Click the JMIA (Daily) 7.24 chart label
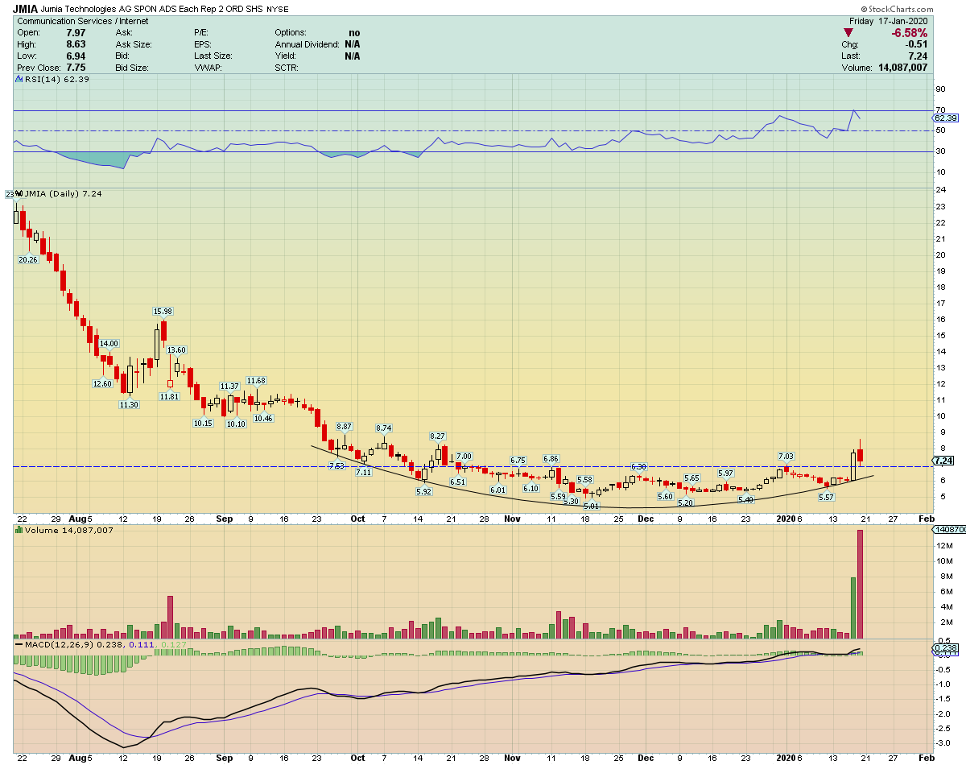 point(61,194)
